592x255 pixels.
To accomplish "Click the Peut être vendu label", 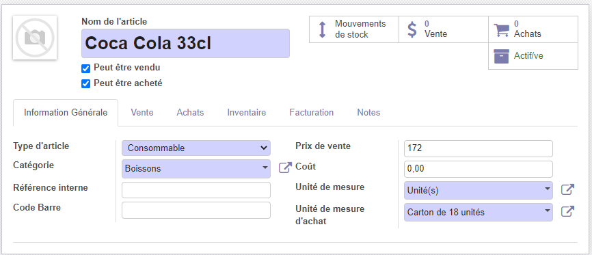I will click(x=127, y=68).
